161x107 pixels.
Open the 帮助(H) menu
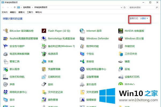click(x=39, y=12)
